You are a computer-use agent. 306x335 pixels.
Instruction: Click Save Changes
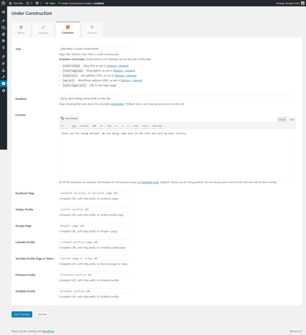click(22, 314)
